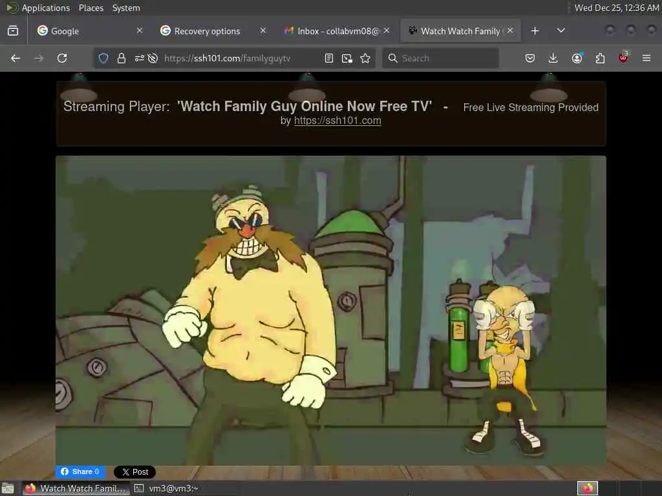The height and width of the screenshot is (496, 662).
Task: Click the show desktop icon in bottom panel
Action: coord(8,489)
